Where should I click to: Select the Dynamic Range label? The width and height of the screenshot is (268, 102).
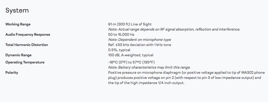point(19,55)
